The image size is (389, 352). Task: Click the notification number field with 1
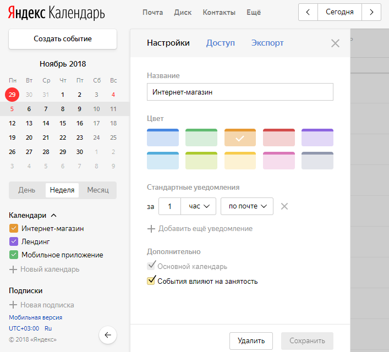click(169, 206)
